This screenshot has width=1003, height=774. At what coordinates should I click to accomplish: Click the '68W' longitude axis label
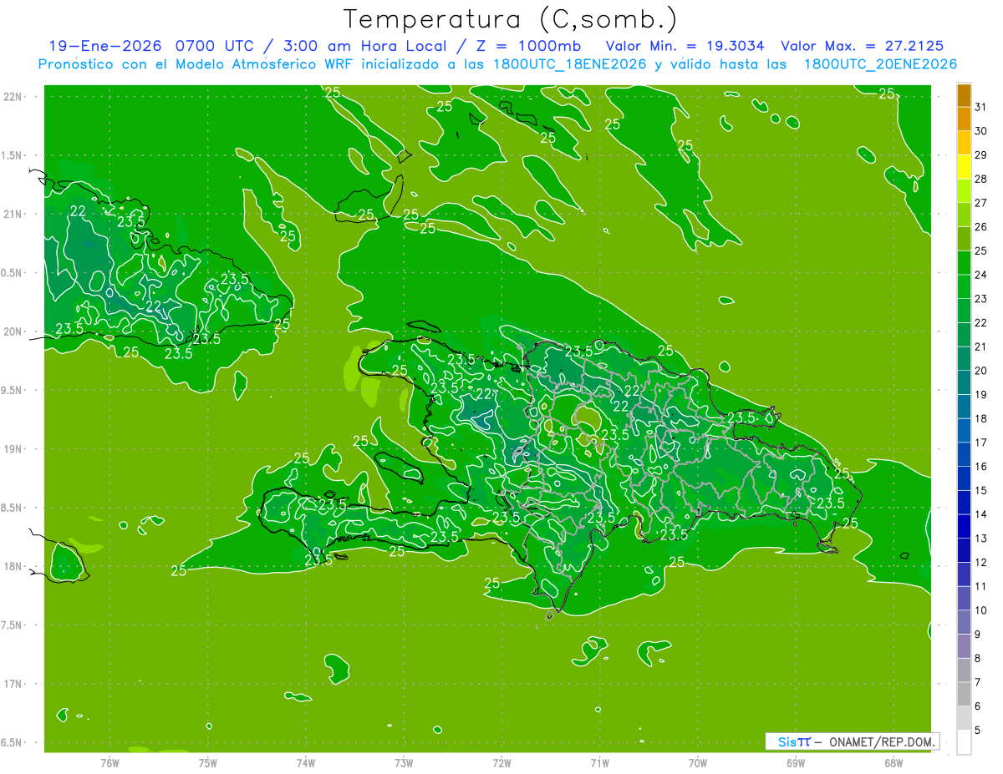pyautogui.click(x=894, y=762)
